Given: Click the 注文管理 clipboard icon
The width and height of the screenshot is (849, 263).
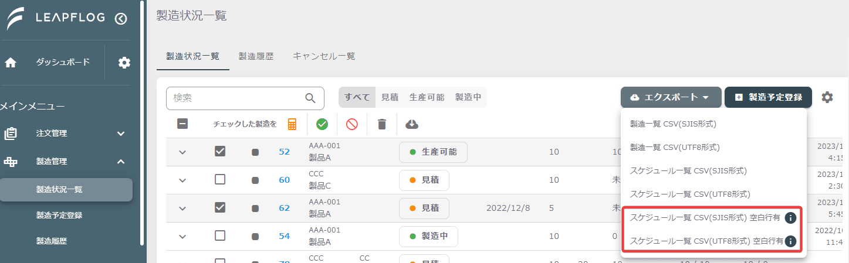Looking at the screenshot, I should pyautogui.click(x=11, y=134).
